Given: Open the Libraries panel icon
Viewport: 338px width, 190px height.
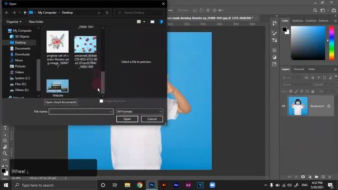Looking at the screenshot, I should click(x=275, y=64).
